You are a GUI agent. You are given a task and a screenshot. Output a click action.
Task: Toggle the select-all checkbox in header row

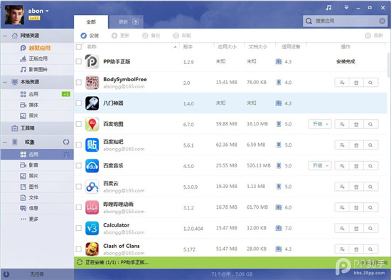[x=79, y=47]
